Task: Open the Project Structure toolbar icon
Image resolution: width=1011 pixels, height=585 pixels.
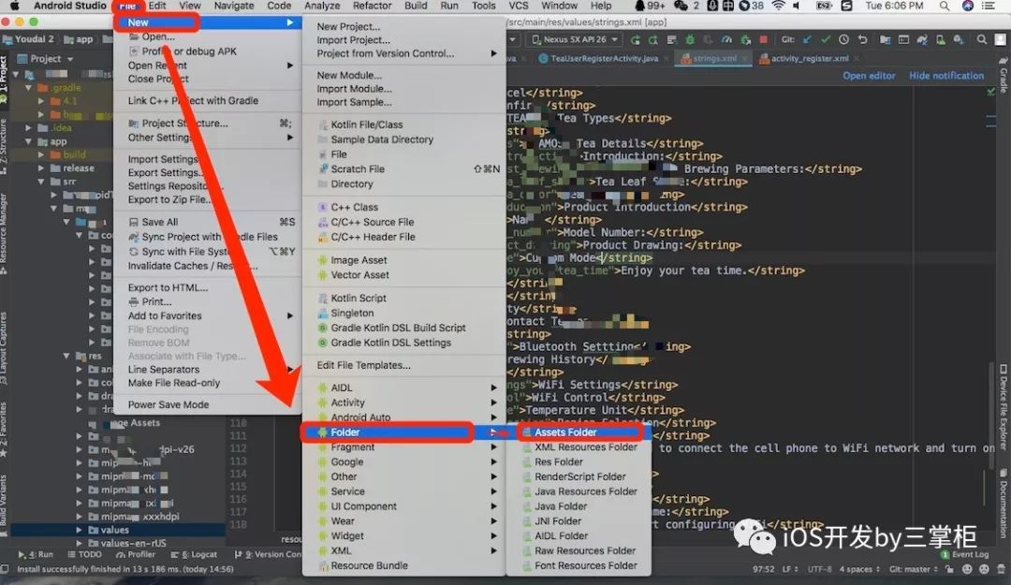Action: coord(886,39)
